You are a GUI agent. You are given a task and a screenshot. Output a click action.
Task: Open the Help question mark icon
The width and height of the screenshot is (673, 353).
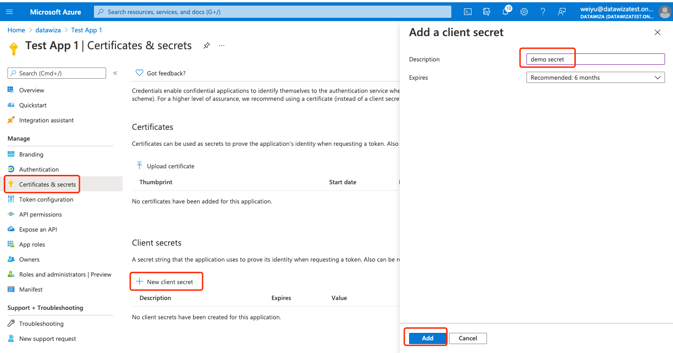[x=543, y=12]
